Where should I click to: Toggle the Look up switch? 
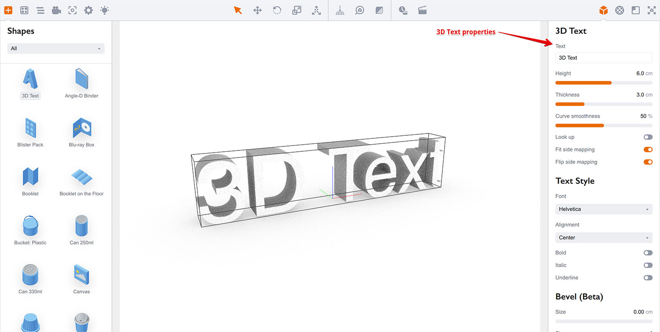(x=648, y=137)
